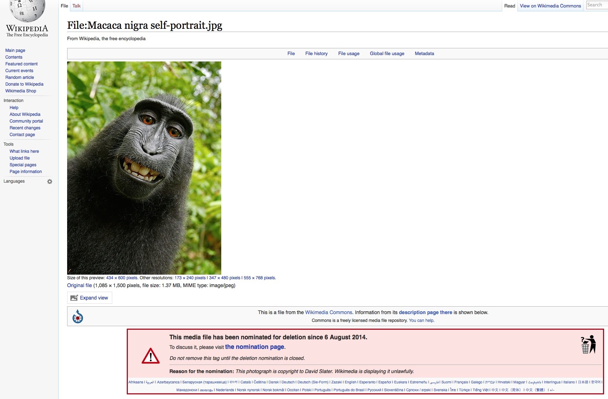Open Community portal link
This screenshot has width=608, height=399.
26,121
